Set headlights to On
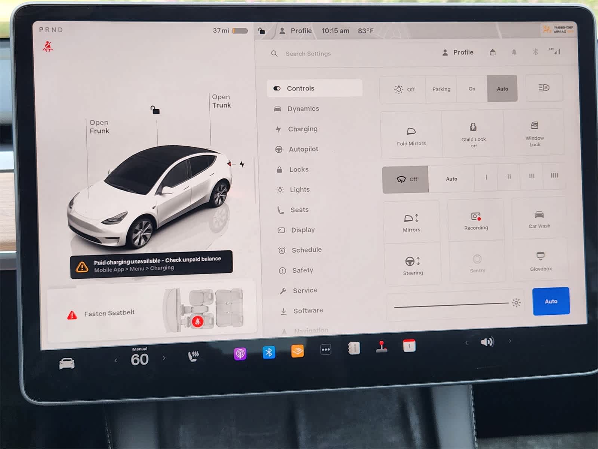The width and height of the screenshot is (598, 449). [x=472, y=89]
